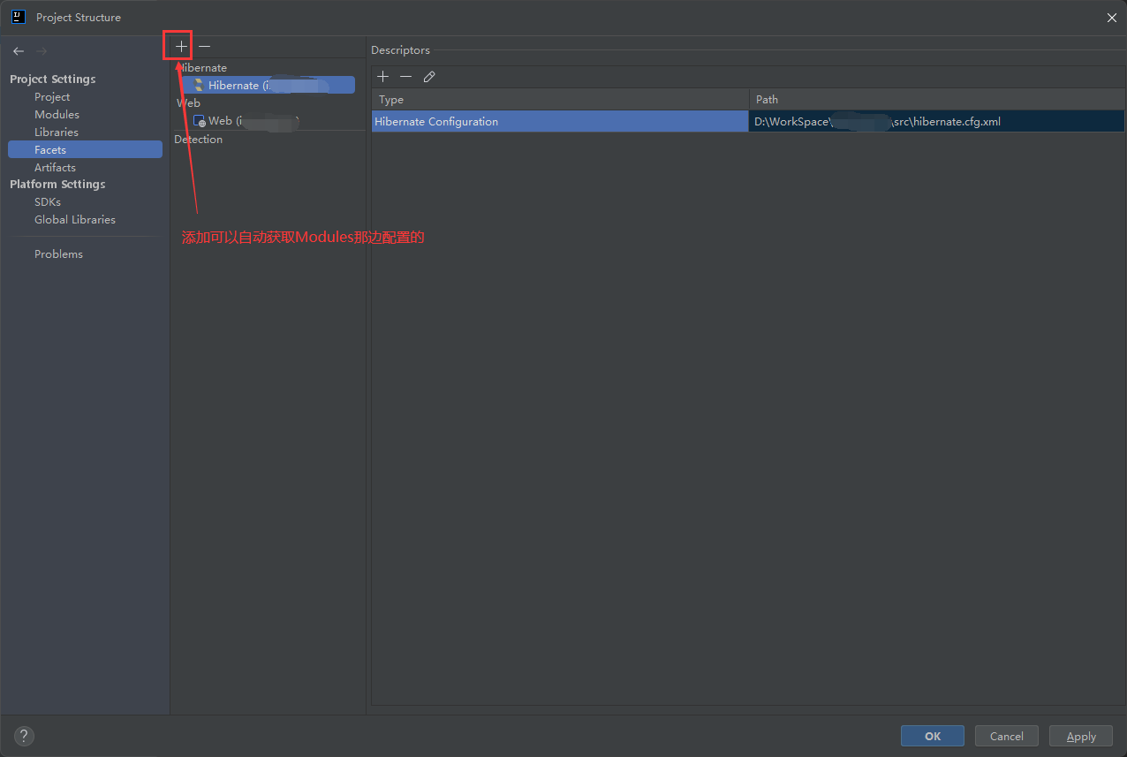Add a new facet with the plus icon
The image size is (1127, 757).
181,46
